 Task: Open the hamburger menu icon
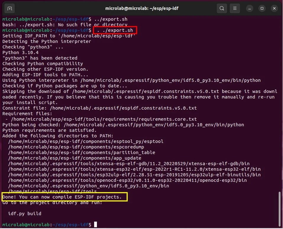tap(235, 8)
